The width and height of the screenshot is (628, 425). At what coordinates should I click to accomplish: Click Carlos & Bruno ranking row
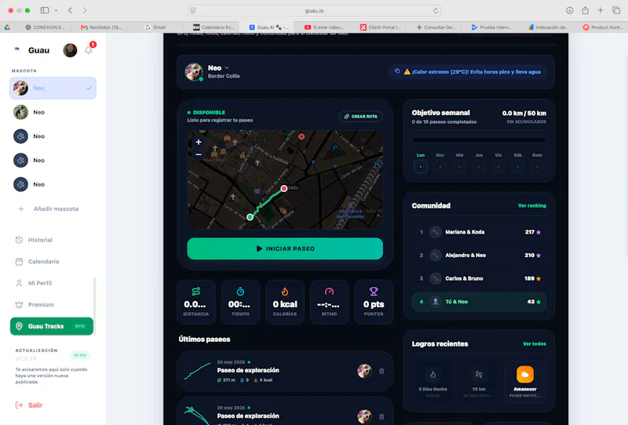tap(479, 278)
